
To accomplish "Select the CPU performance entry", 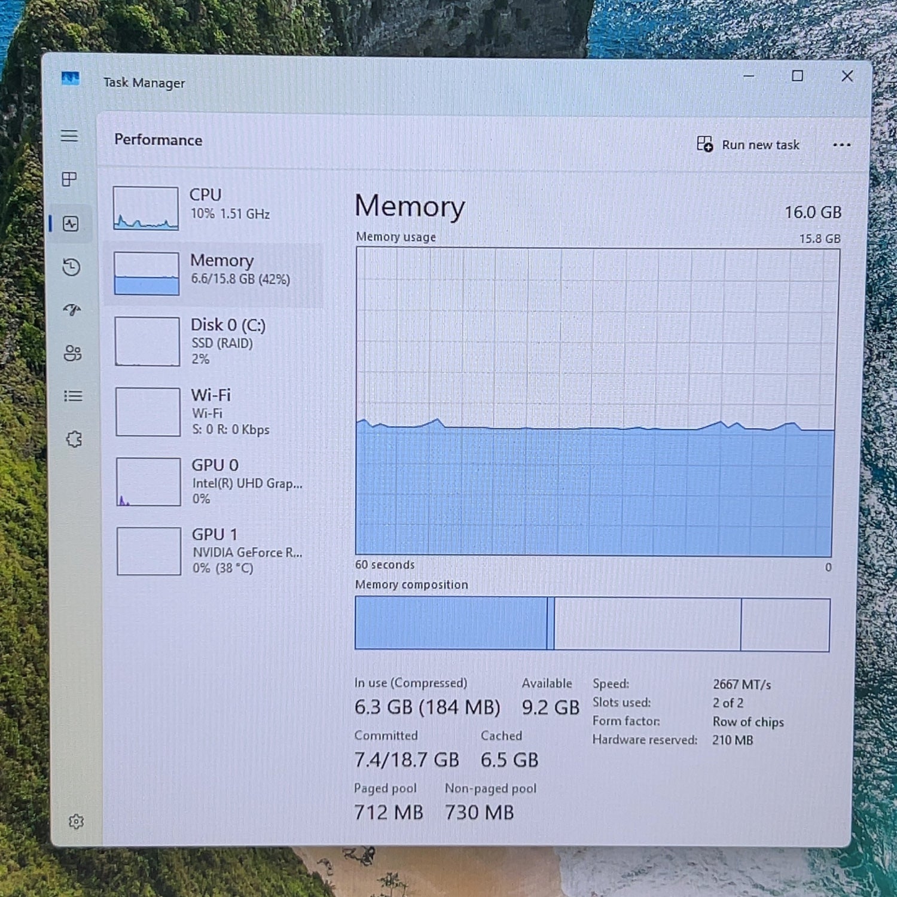I will 213,208.
